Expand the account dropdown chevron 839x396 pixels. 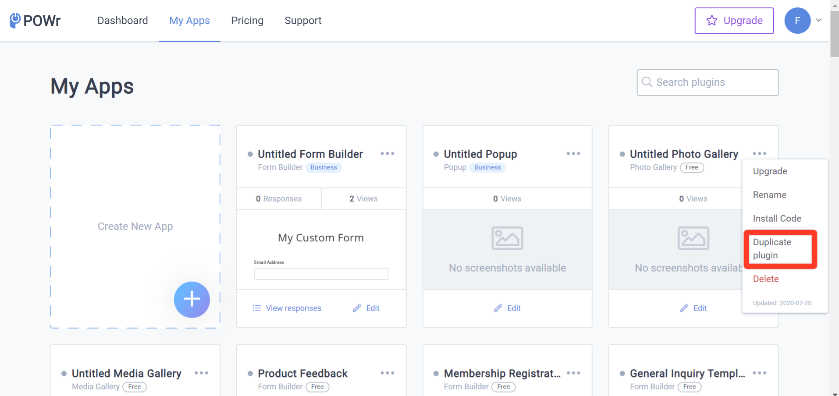[818, 20]
